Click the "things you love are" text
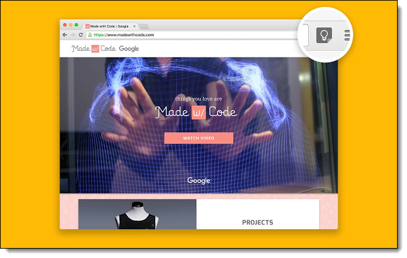407x258 pixels. (x=199, y=99)
